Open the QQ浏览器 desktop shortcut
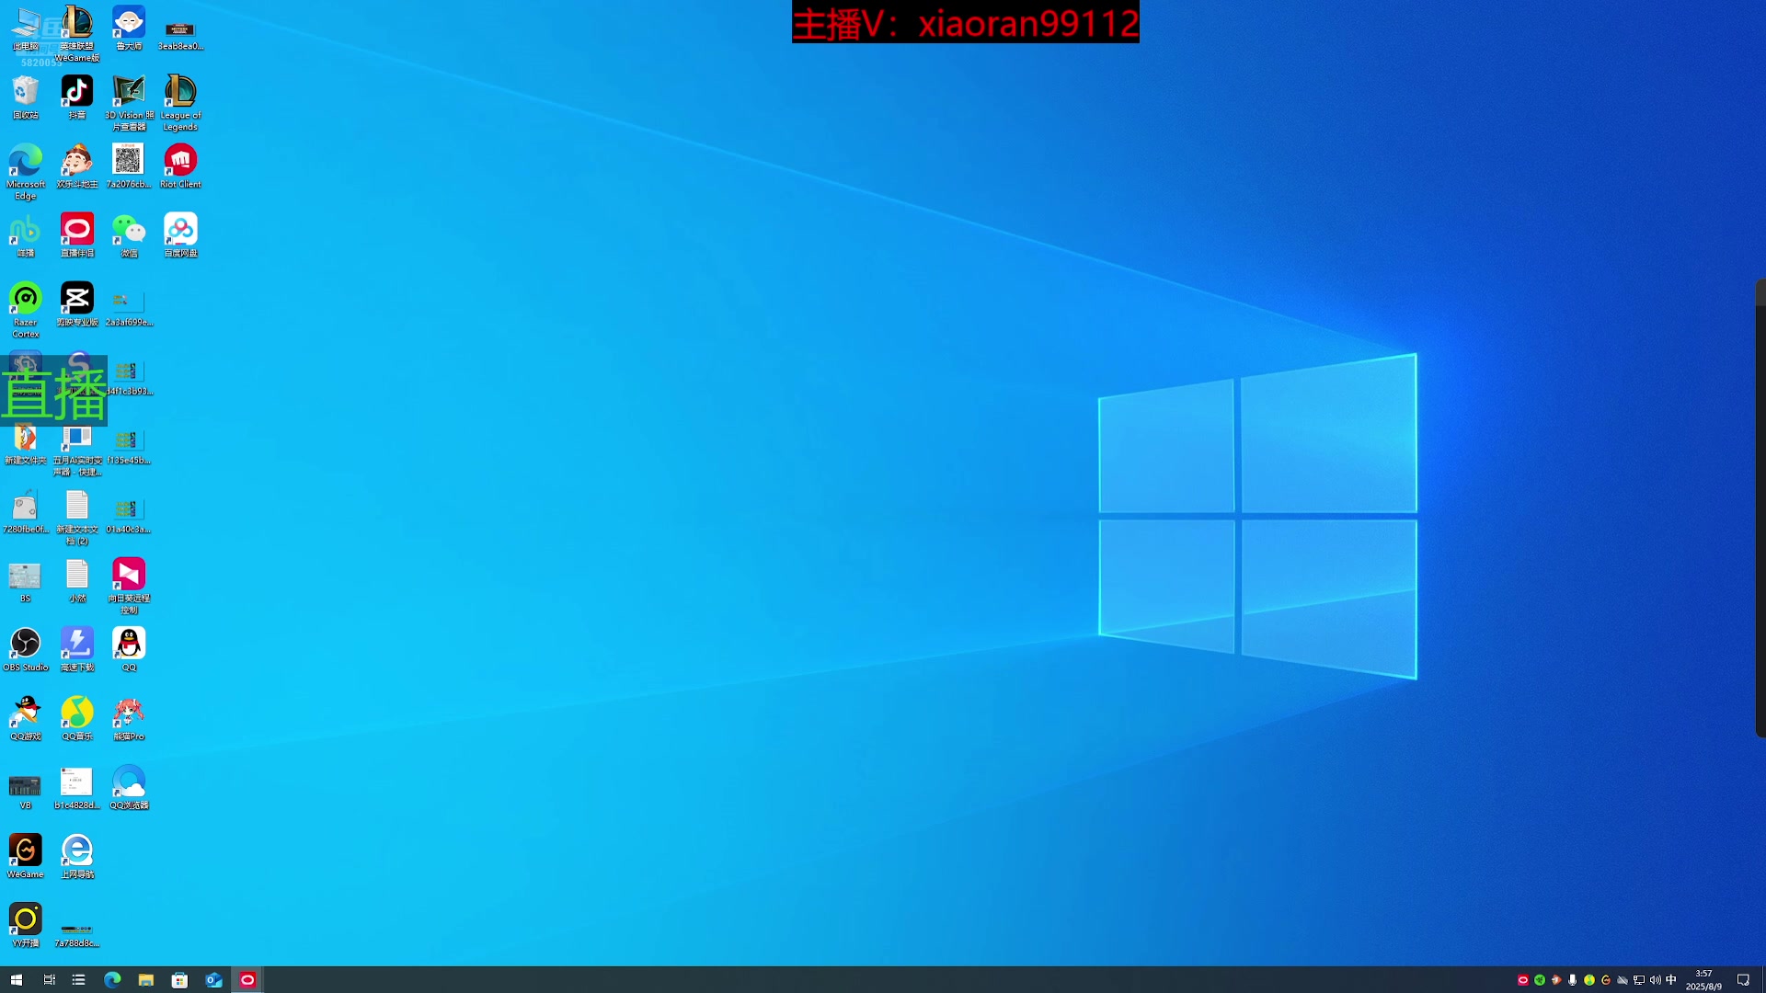This screenshot has width=1766, height=993. 129,787
